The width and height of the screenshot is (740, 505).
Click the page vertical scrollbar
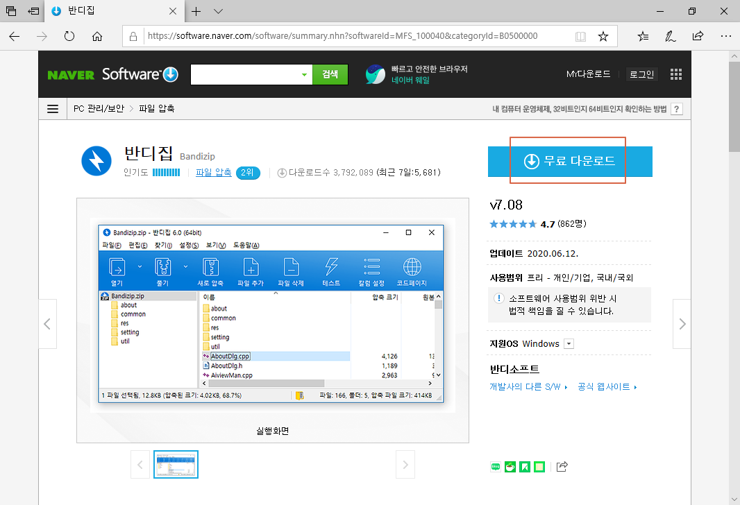point(734,107)
